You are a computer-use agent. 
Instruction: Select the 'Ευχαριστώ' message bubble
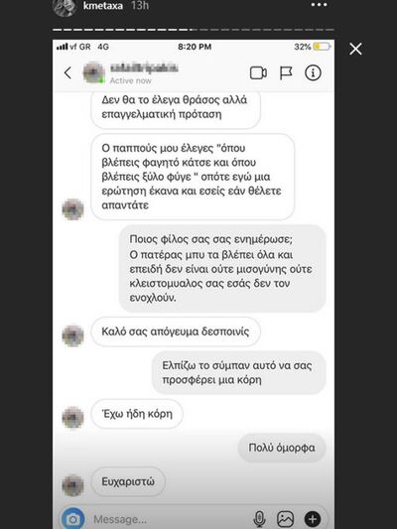(x=128, y=481)
